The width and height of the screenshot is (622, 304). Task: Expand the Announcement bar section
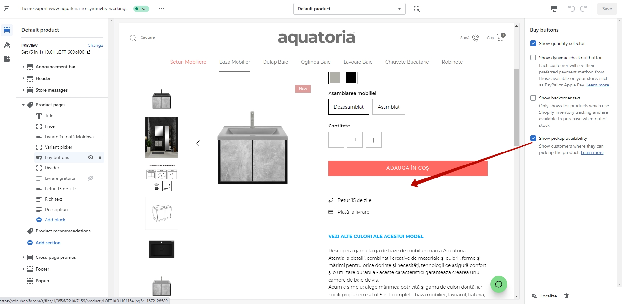[23, 67]
